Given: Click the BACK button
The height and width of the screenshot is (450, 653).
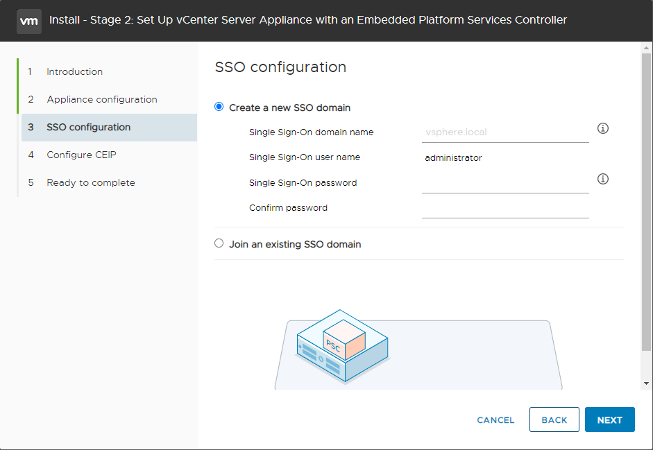Looking at the screenshot, I should (554, 419).
